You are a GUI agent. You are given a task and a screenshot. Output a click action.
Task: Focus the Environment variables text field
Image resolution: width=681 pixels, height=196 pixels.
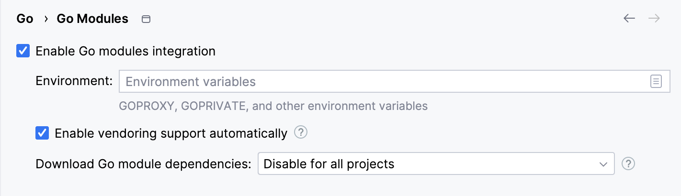point(383,82)
